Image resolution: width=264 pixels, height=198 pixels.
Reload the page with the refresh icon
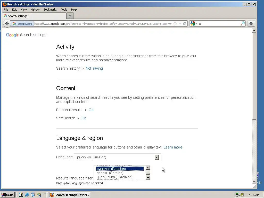(x=185, y=23)
